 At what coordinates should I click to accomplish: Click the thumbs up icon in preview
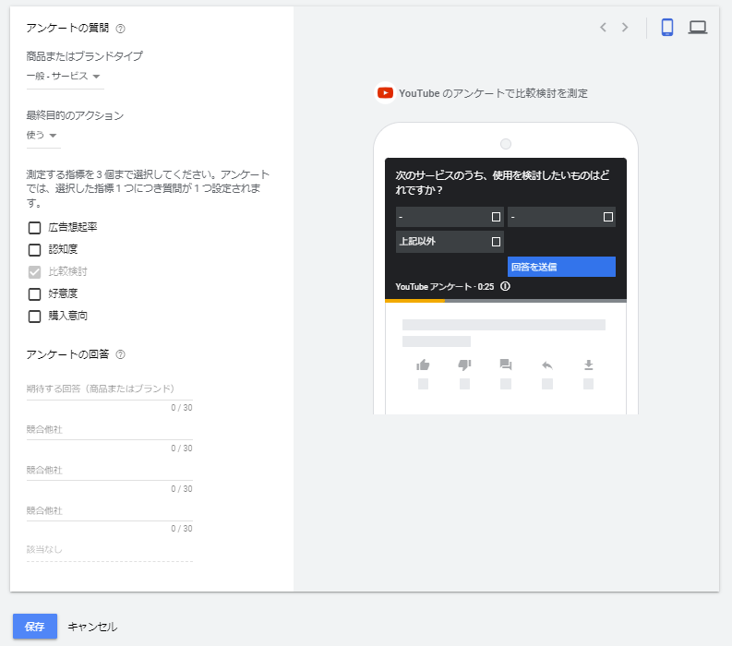[x=423, y=365]
